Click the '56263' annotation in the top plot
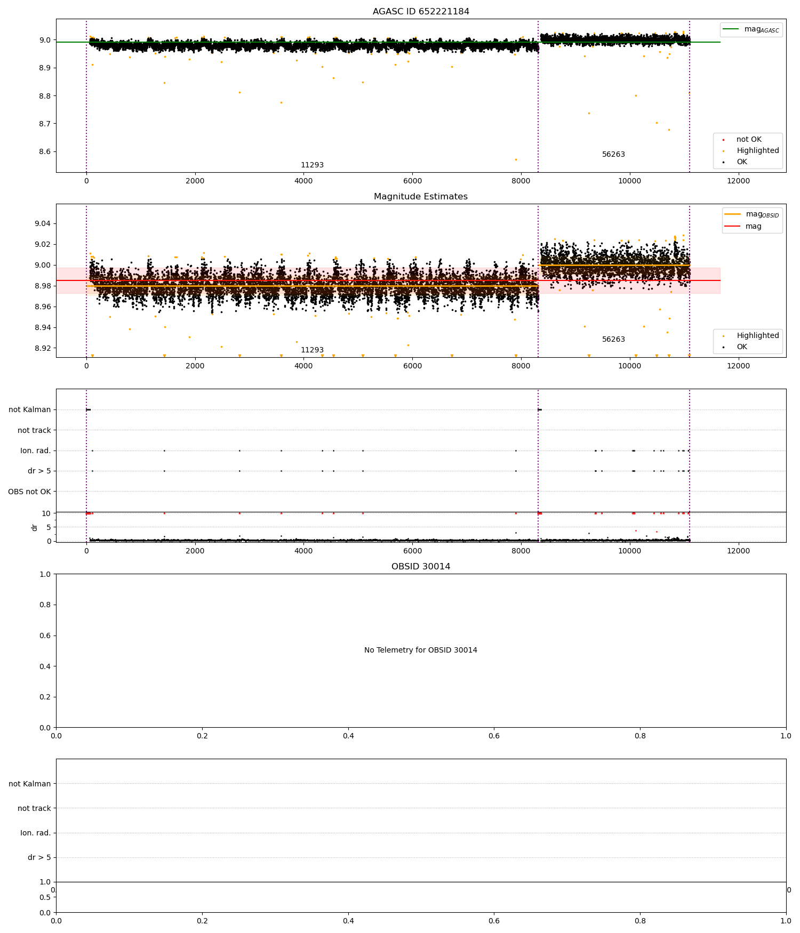Viewport: 800px width, 933px height. (x=613, y=155)
